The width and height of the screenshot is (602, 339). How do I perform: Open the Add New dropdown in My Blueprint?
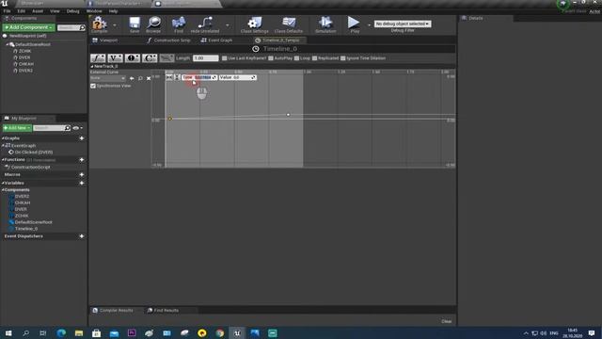pos(17,128)
